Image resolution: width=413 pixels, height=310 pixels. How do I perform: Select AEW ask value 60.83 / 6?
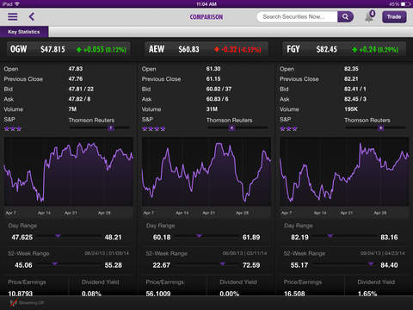pos(218,99)
